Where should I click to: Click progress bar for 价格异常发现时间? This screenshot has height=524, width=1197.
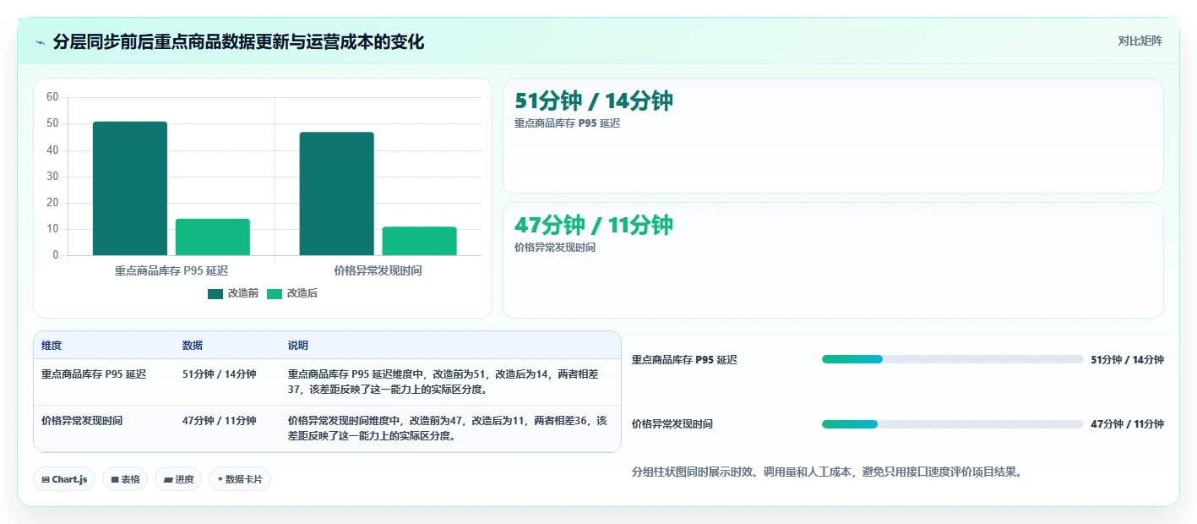tap(952, 424)
